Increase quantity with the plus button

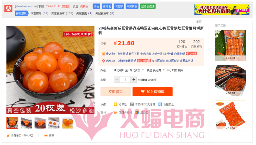[134, 80]
